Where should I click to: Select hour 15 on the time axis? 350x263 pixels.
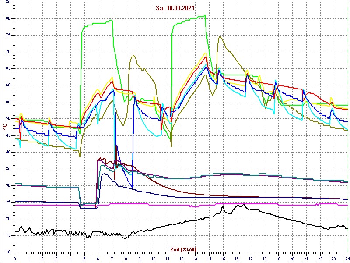pyautogui.click(x=223, y=259)
